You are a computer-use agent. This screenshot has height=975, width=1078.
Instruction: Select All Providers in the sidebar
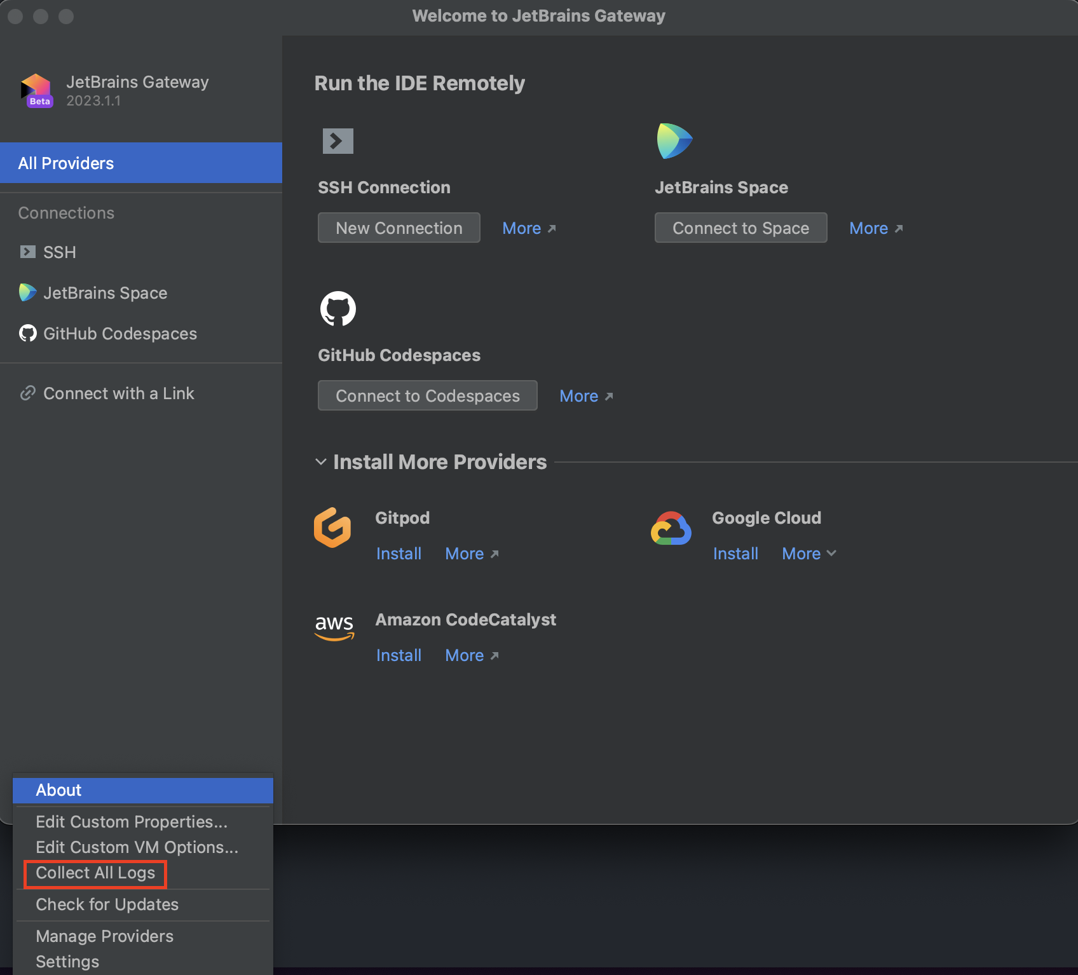[x=141, y=163]
